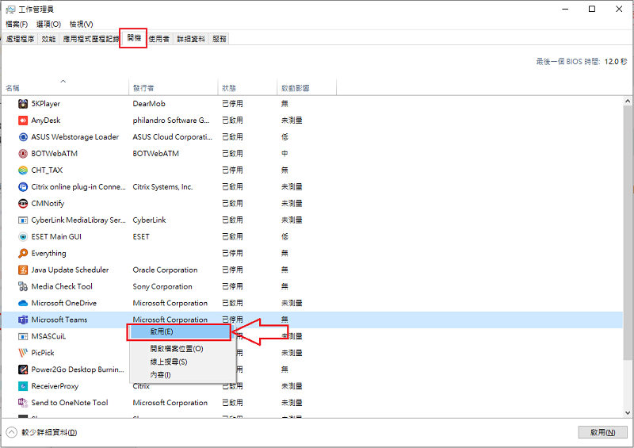The image size is (634, 448).
Task: Click ESET publisher cell
Action: point(141,237)
